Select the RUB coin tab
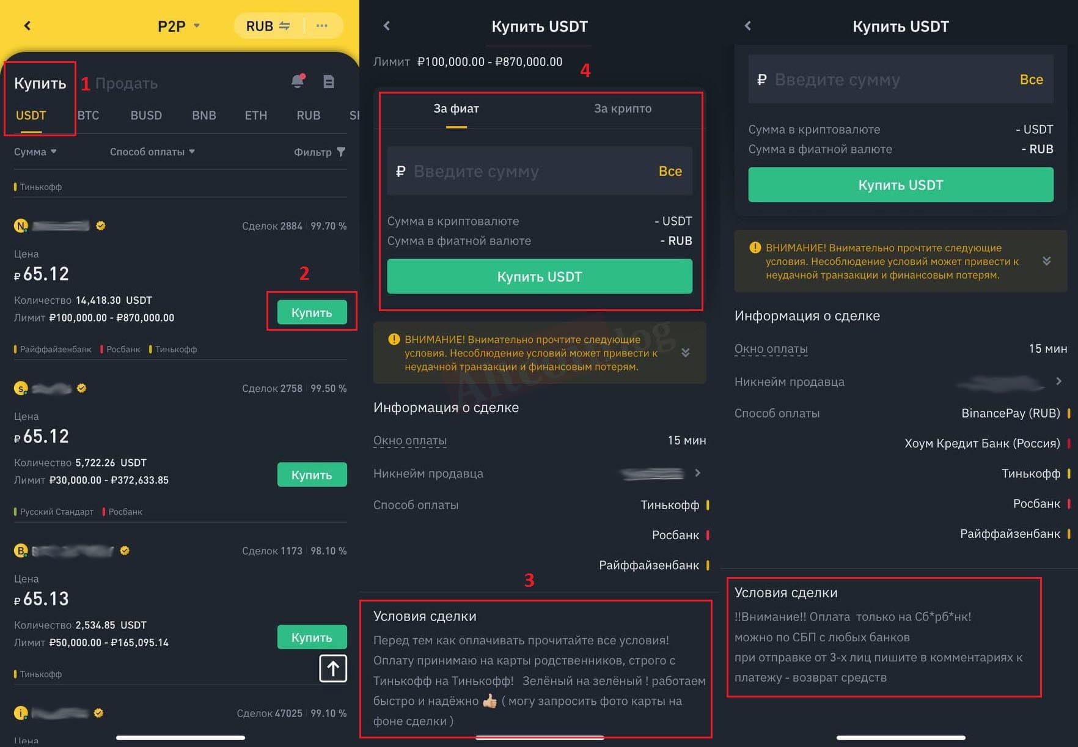The width and height of the screenshot is (1078, 747). click(309, 116)
